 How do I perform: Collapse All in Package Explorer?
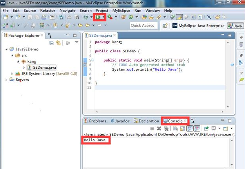pyautogui.click(x=51, y=43)
